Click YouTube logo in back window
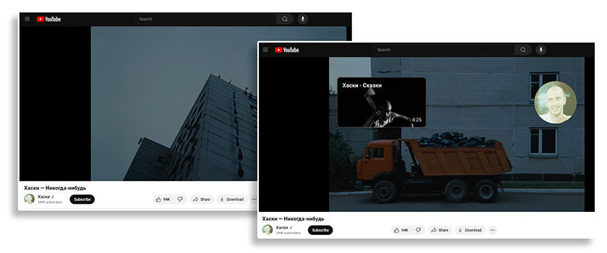The height and width of the screenshot is (253, 607). point(49,19)
